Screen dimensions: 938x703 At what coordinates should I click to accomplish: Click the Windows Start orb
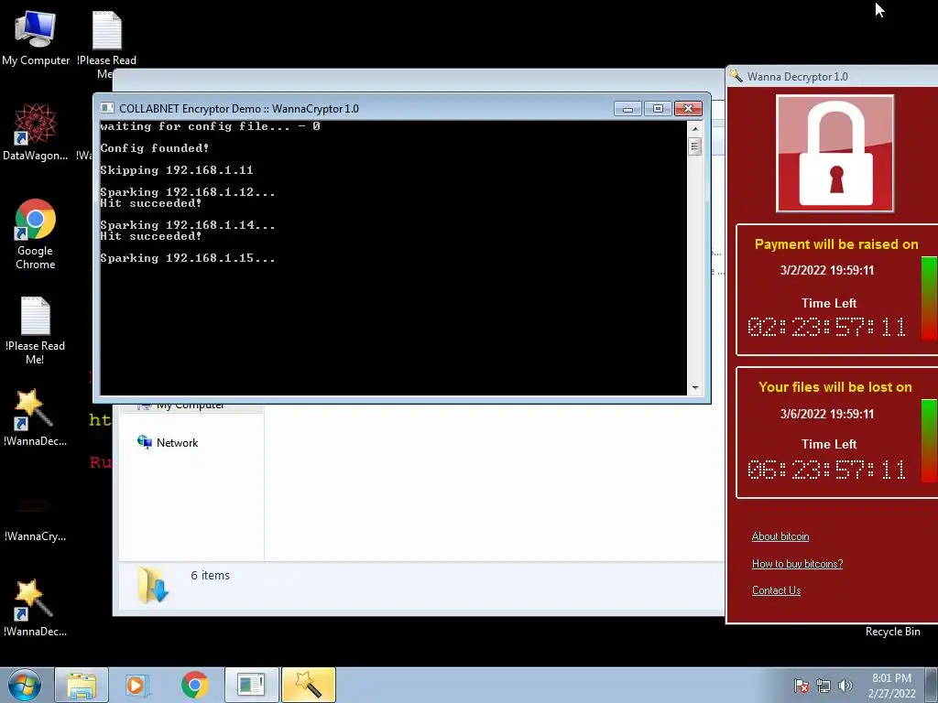[x=25, y=685]
